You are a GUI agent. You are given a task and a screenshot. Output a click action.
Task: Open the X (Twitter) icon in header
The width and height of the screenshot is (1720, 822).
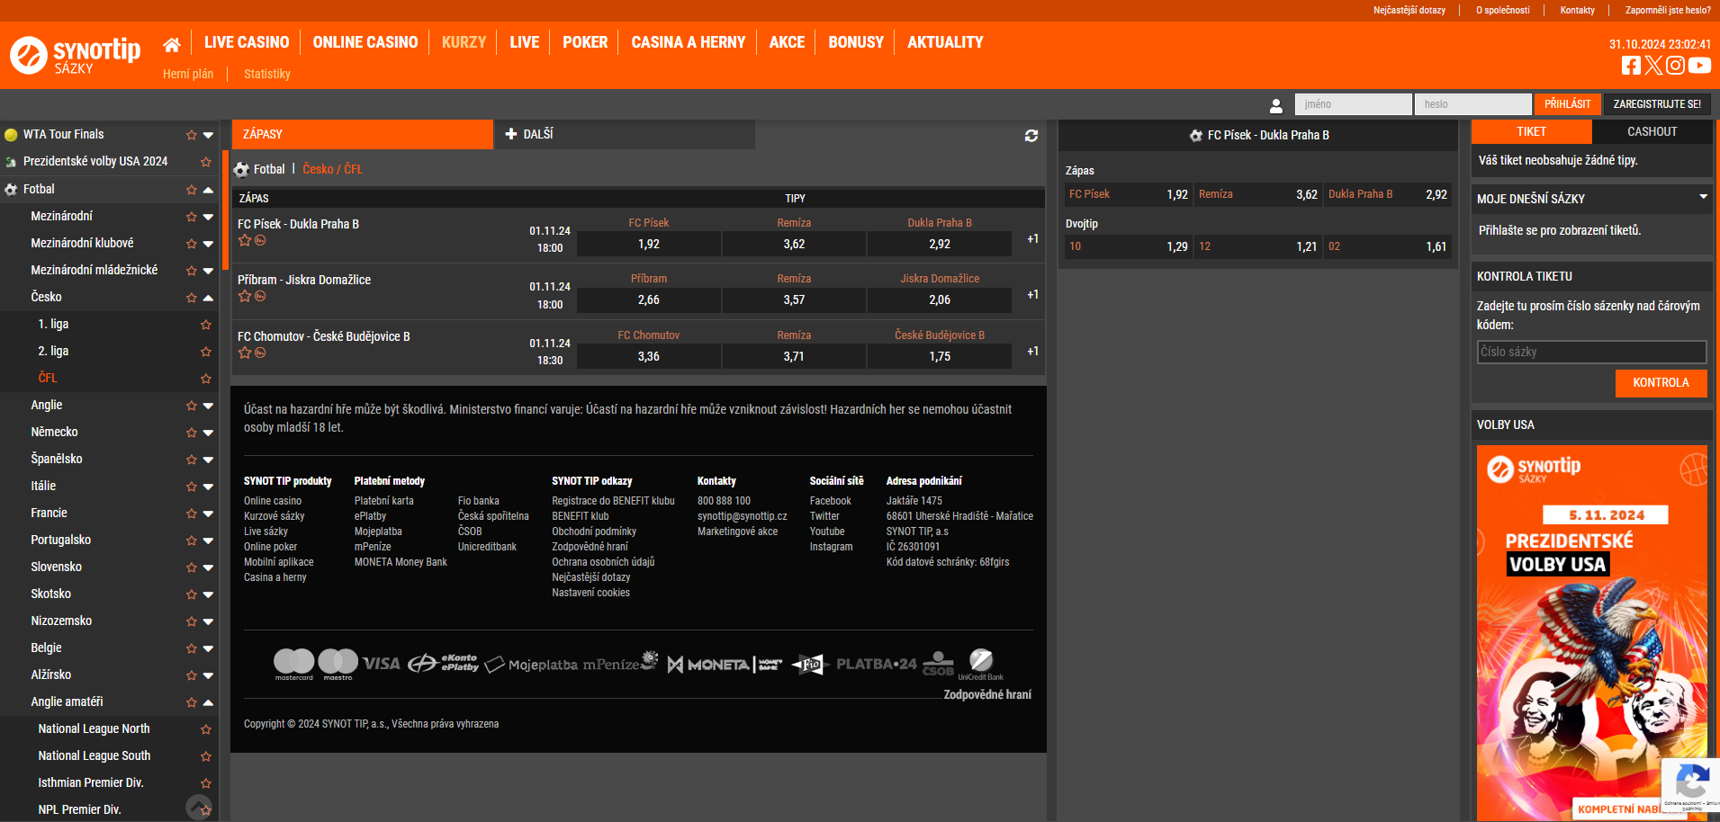1653,65
